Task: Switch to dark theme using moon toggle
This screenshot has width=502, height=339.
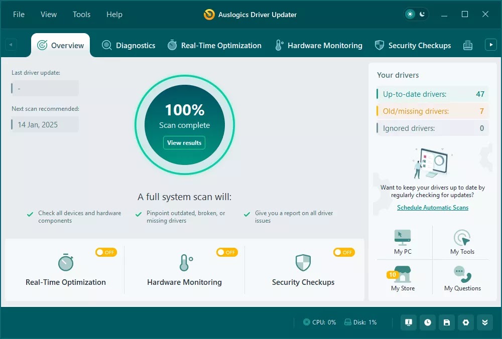Action: 422,14
